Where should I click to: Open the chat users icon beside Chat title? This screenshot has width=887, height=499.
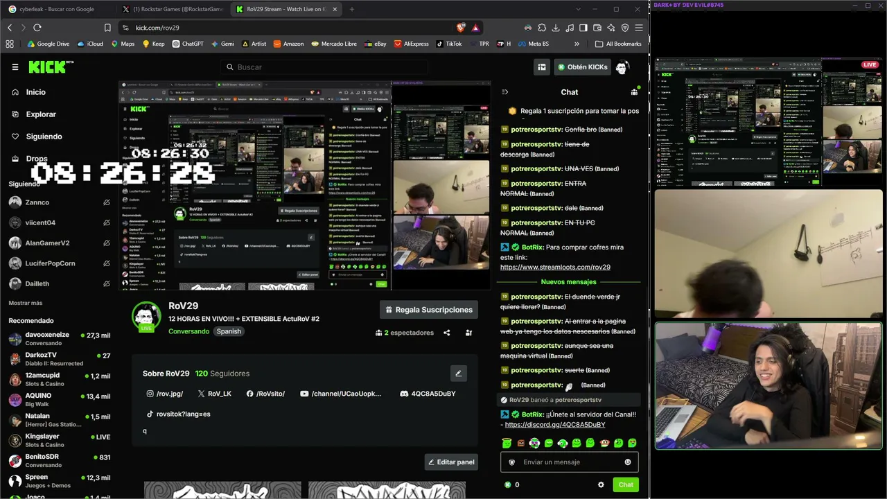634,92
